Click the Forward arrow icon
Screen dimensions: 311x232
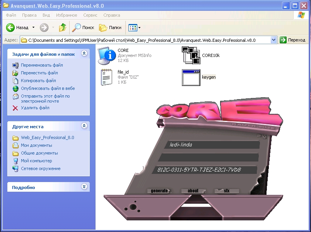[x=44, y=27]
